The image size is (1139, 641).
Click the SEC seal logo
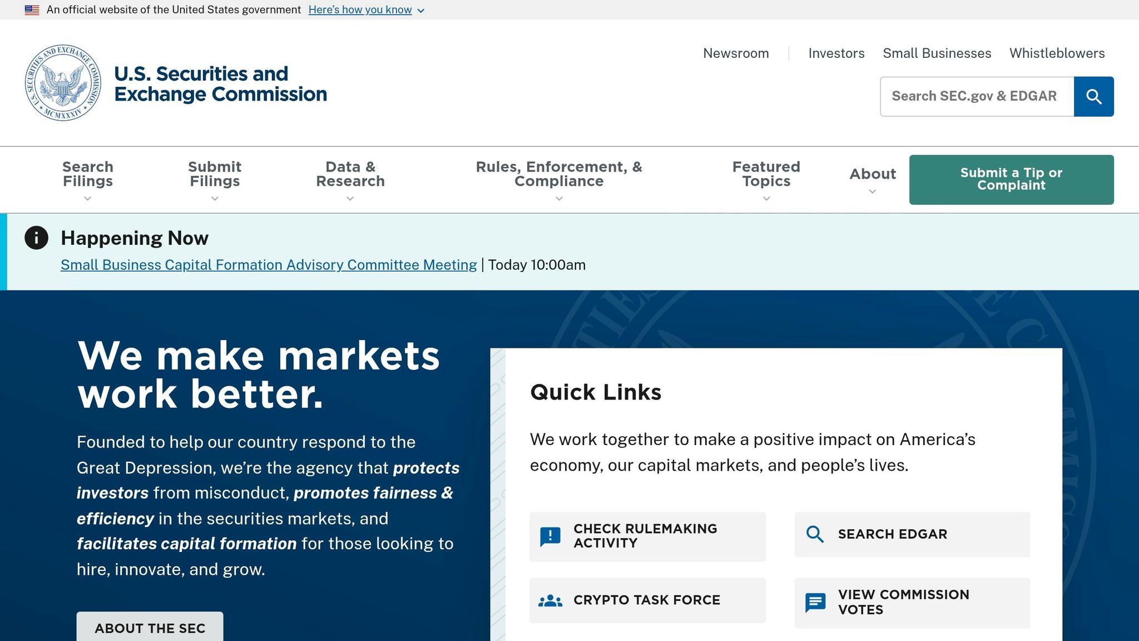point(63,83)
